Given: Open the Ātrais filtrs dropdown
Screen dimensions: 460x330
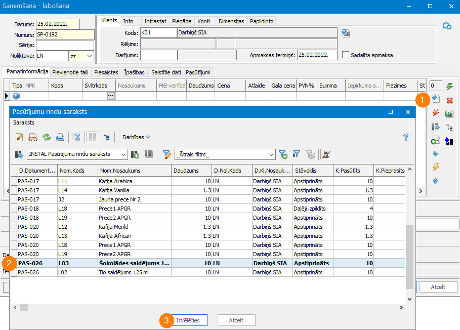Looking at the screenshot, I should pyautogui.click(x=272, y=154).
